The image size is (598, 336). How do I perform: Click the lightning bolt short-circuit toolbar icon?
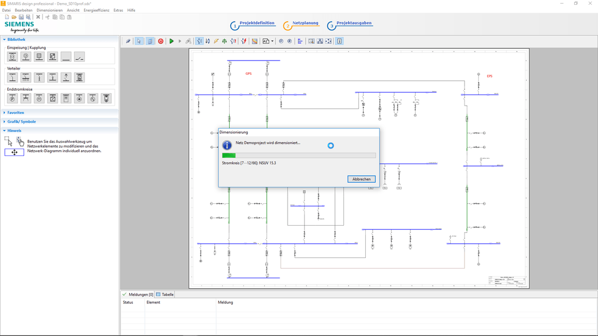pyautogui.click(x=216, y=41)
